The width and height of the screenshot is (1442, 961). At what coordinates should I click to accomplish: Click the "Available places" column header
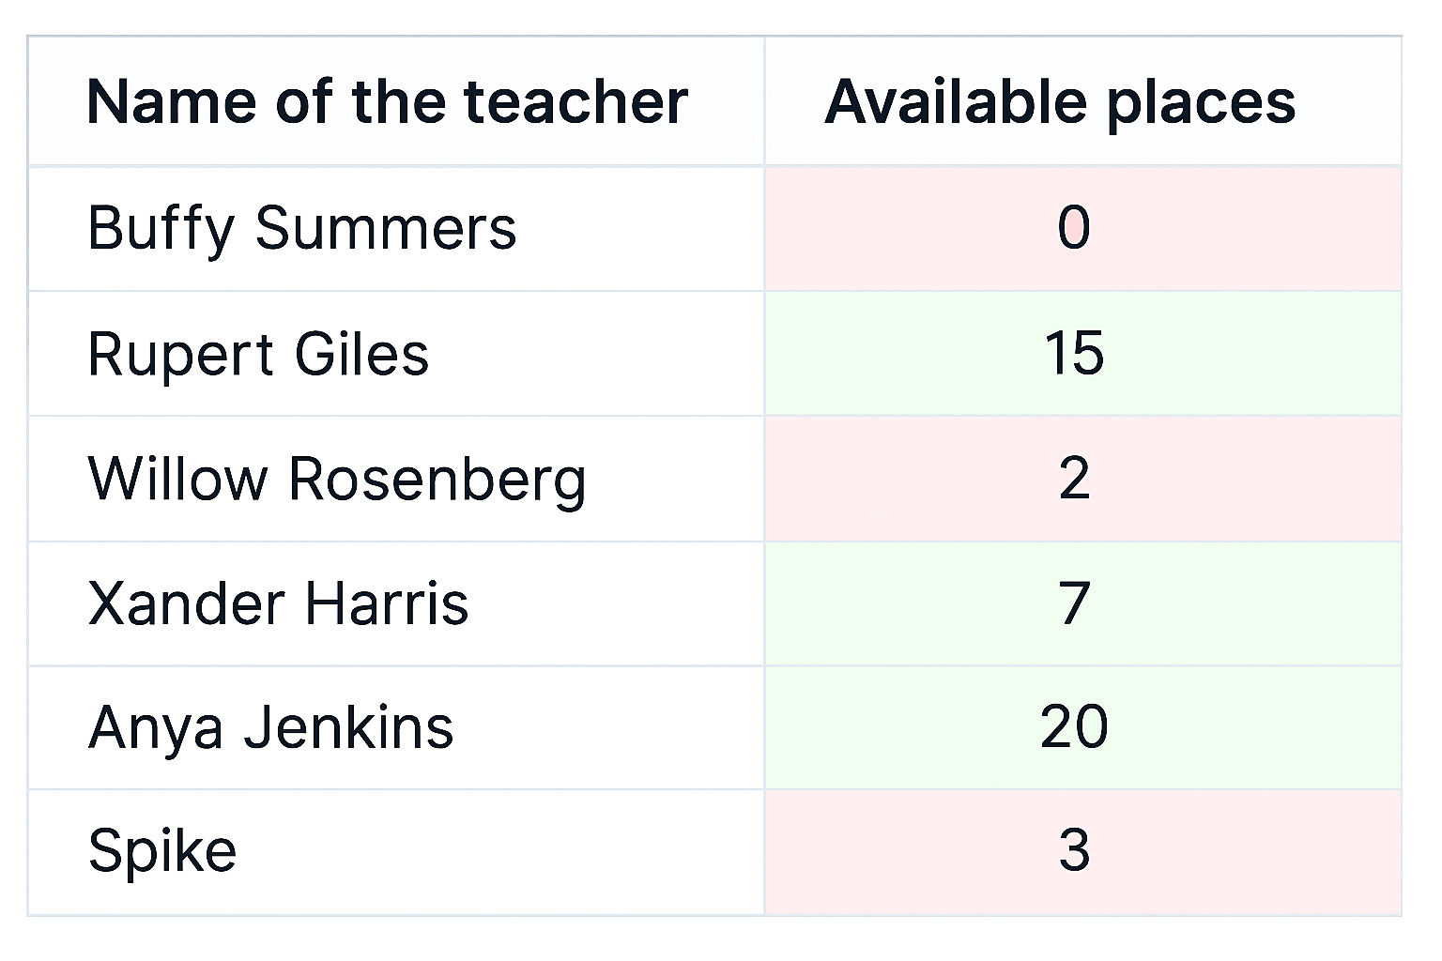tap(1082, 101)
